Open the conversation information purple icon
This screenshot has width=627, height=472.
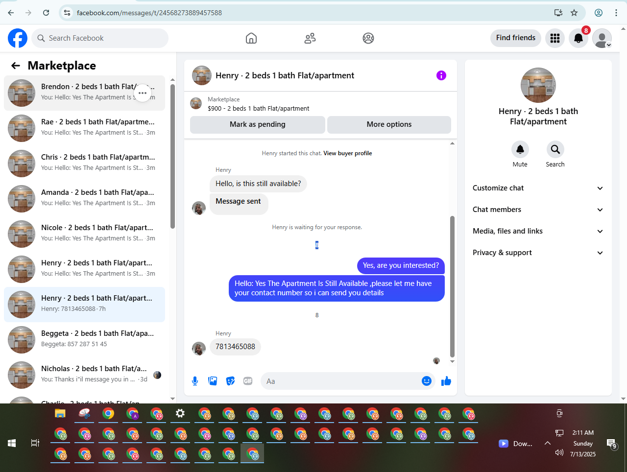click(x=441, y=75)
